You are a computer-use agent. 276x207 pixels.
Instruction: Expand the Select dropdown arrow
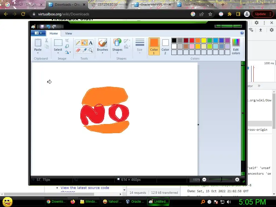(x=58, y=53)
